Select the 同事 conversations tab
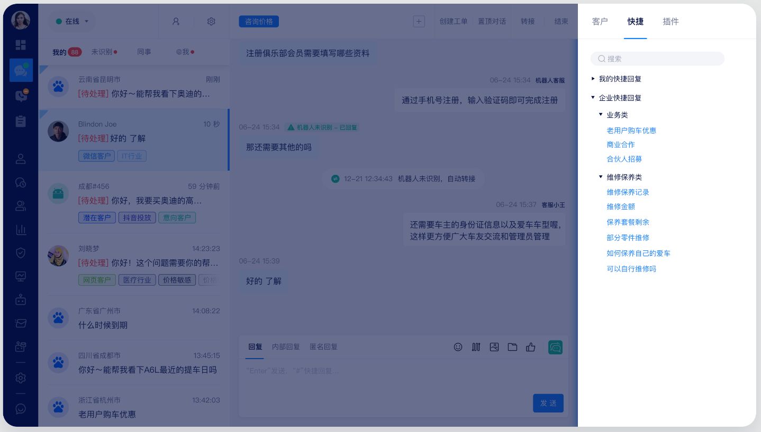Viewport: 761px width, 432px height. 144,52
